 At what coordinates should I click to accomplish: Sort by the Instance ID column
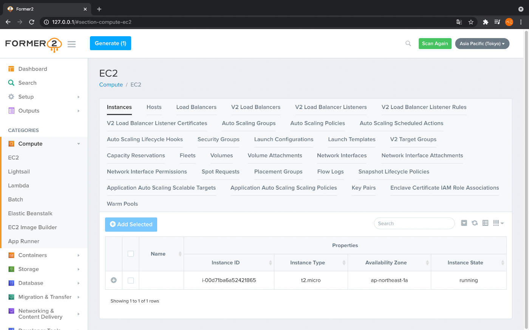point(229,262)
